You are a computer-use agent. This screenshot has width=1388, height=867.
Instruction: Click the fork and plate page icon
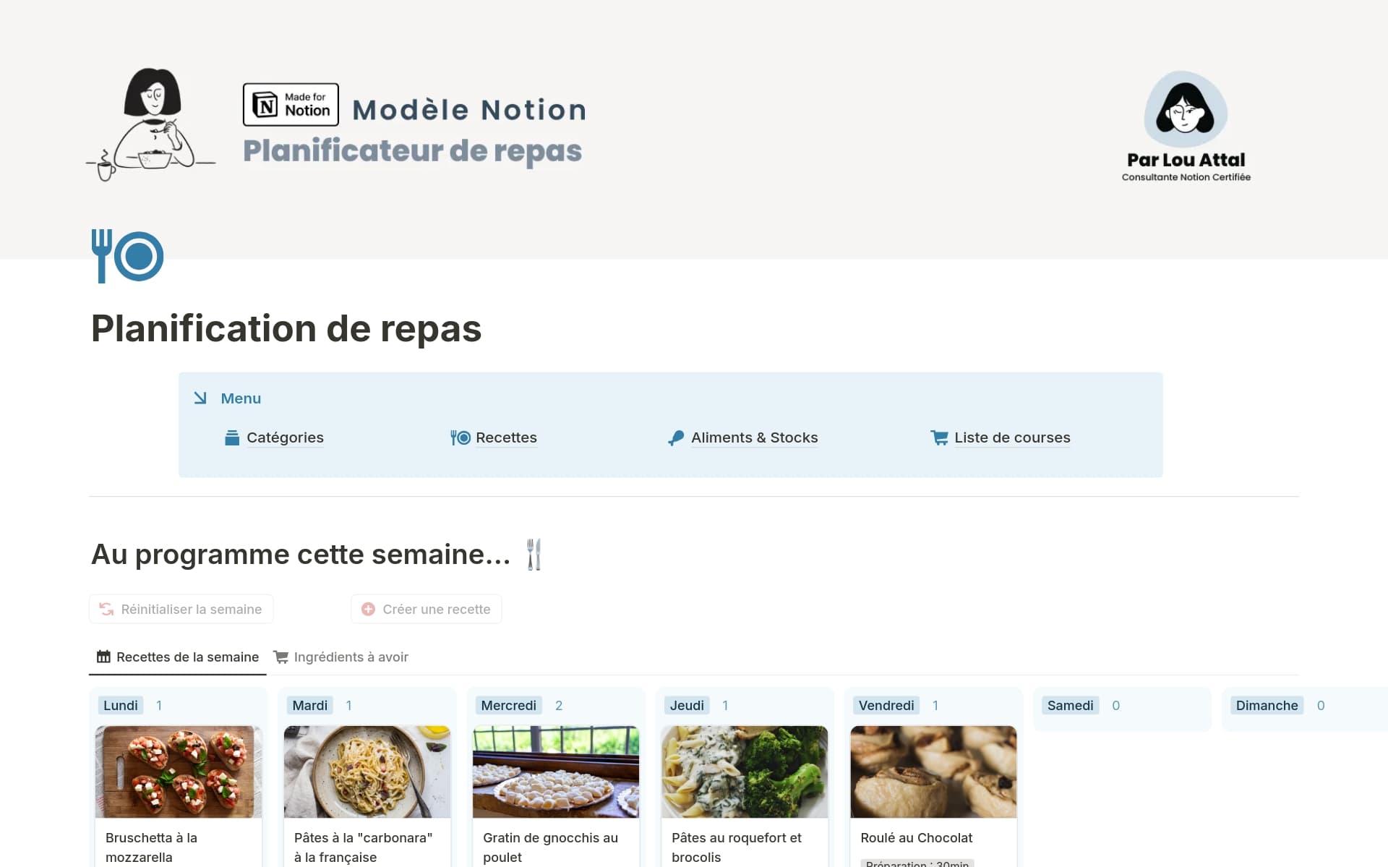coord(127,256)
